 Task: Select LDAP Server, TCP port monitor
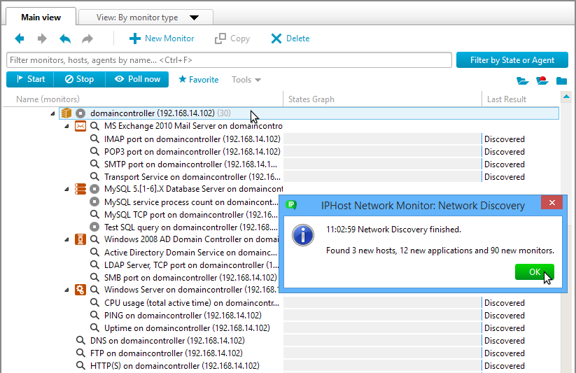tap(191, 265)
